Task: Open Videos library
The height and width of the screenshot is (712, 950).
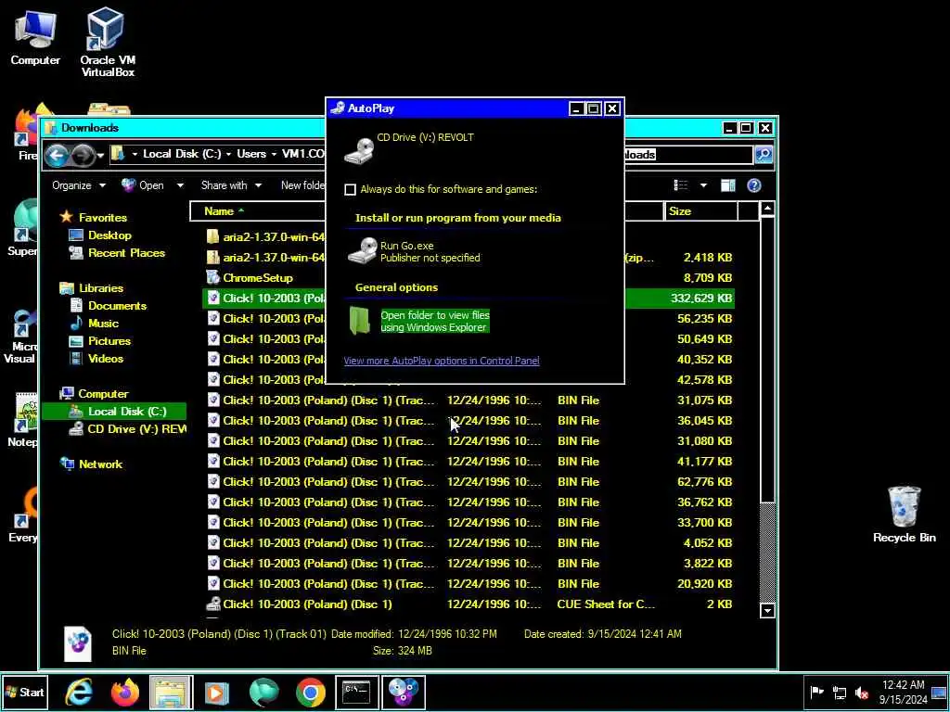Action: 106,359
